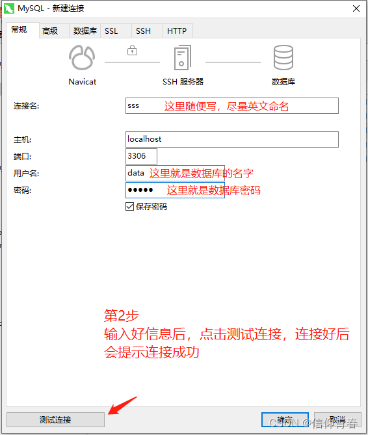Click the 用户名 field containing data
Viewport: 368px width, 435px height.
click(x=175, y=173)
